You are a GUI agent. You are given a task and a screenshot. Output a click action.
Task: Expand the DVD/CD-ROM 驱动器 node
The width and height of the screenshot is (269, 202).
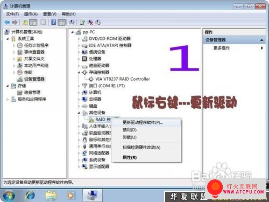point(79,39)
